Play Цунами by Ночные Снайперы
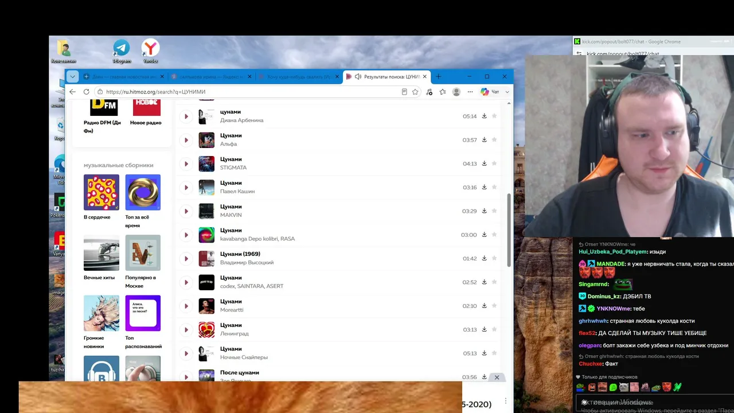Screen dimensions: 734x413 (186, 353)
